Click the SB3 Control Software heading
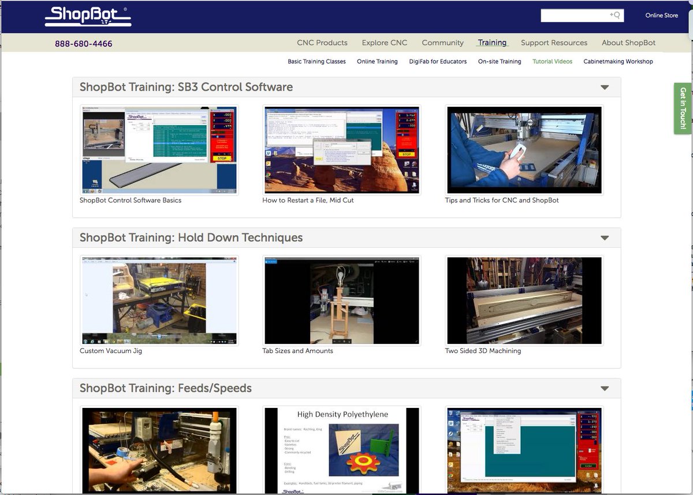 186,87
